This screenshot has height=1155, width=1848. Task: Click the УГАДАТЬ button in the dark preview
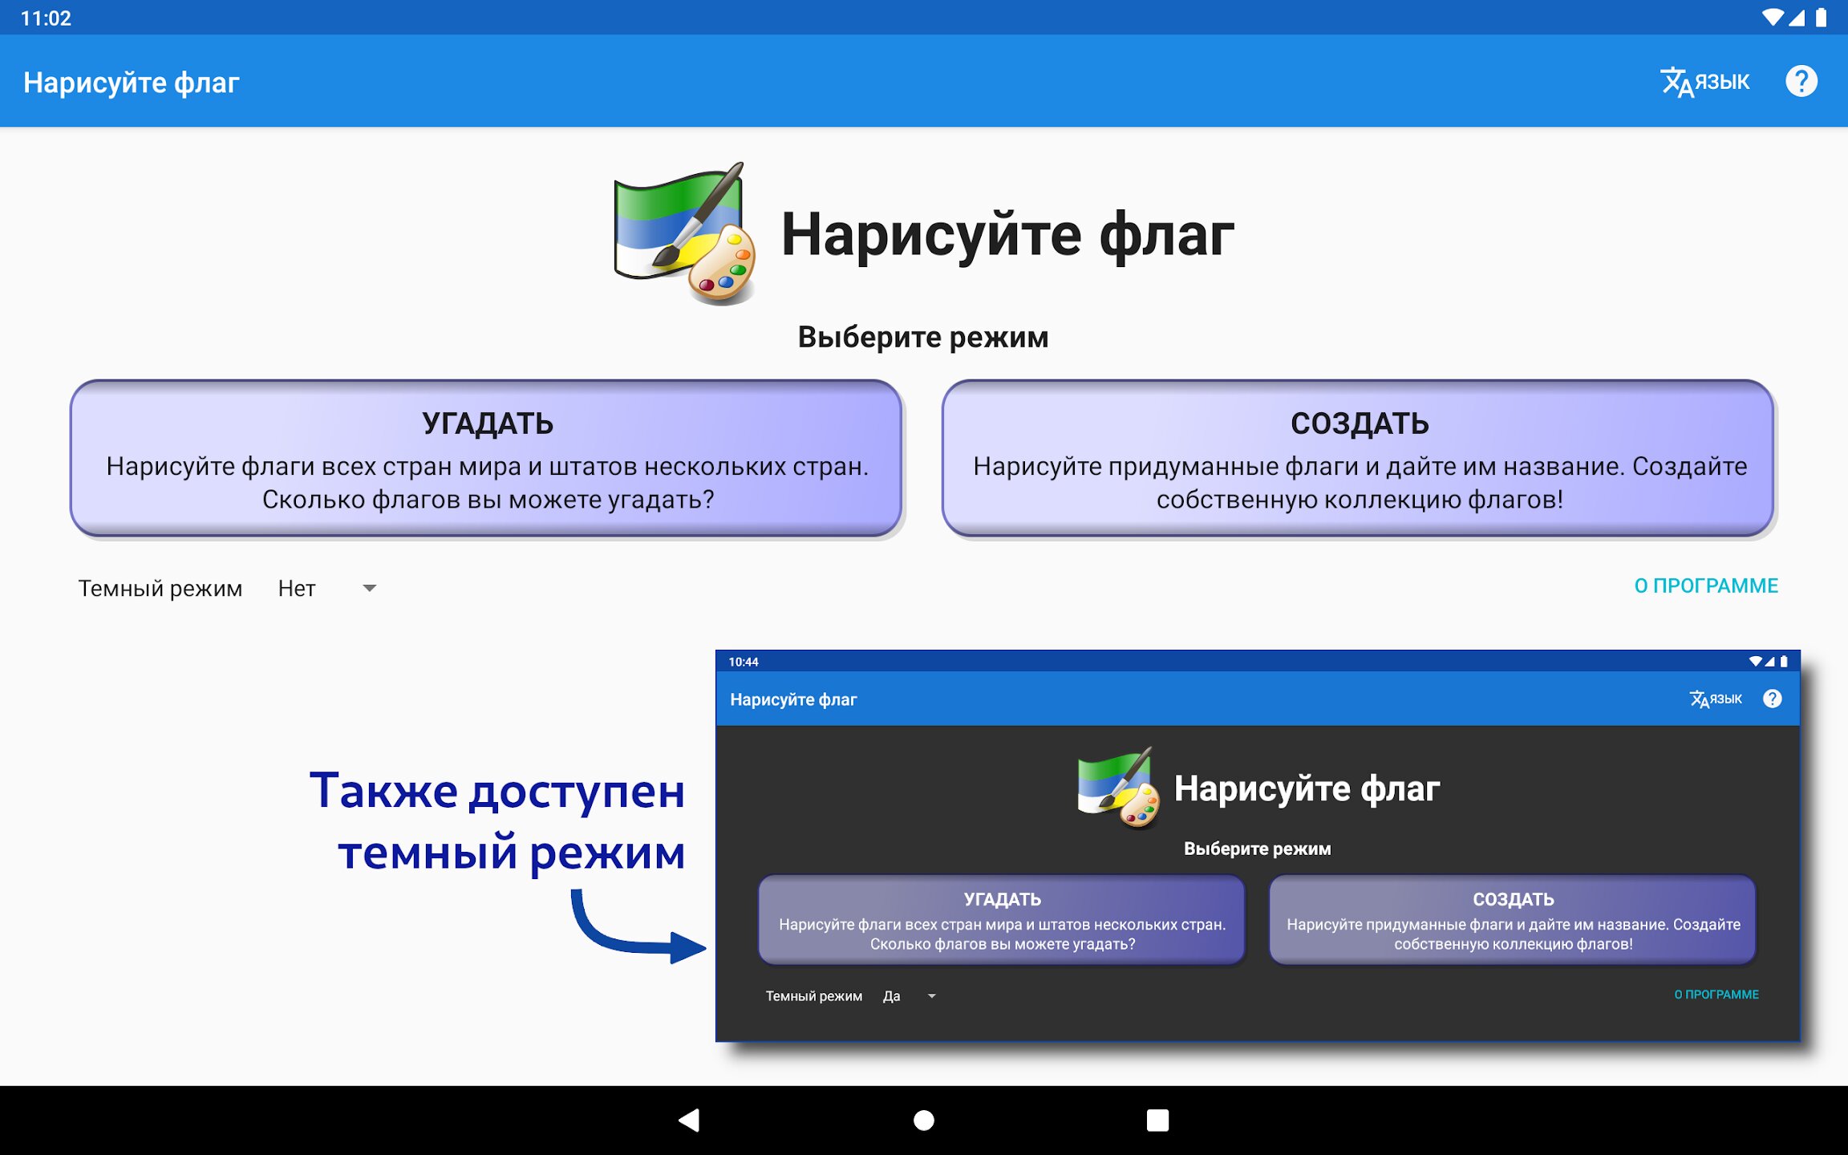(x=1002, y=920)
